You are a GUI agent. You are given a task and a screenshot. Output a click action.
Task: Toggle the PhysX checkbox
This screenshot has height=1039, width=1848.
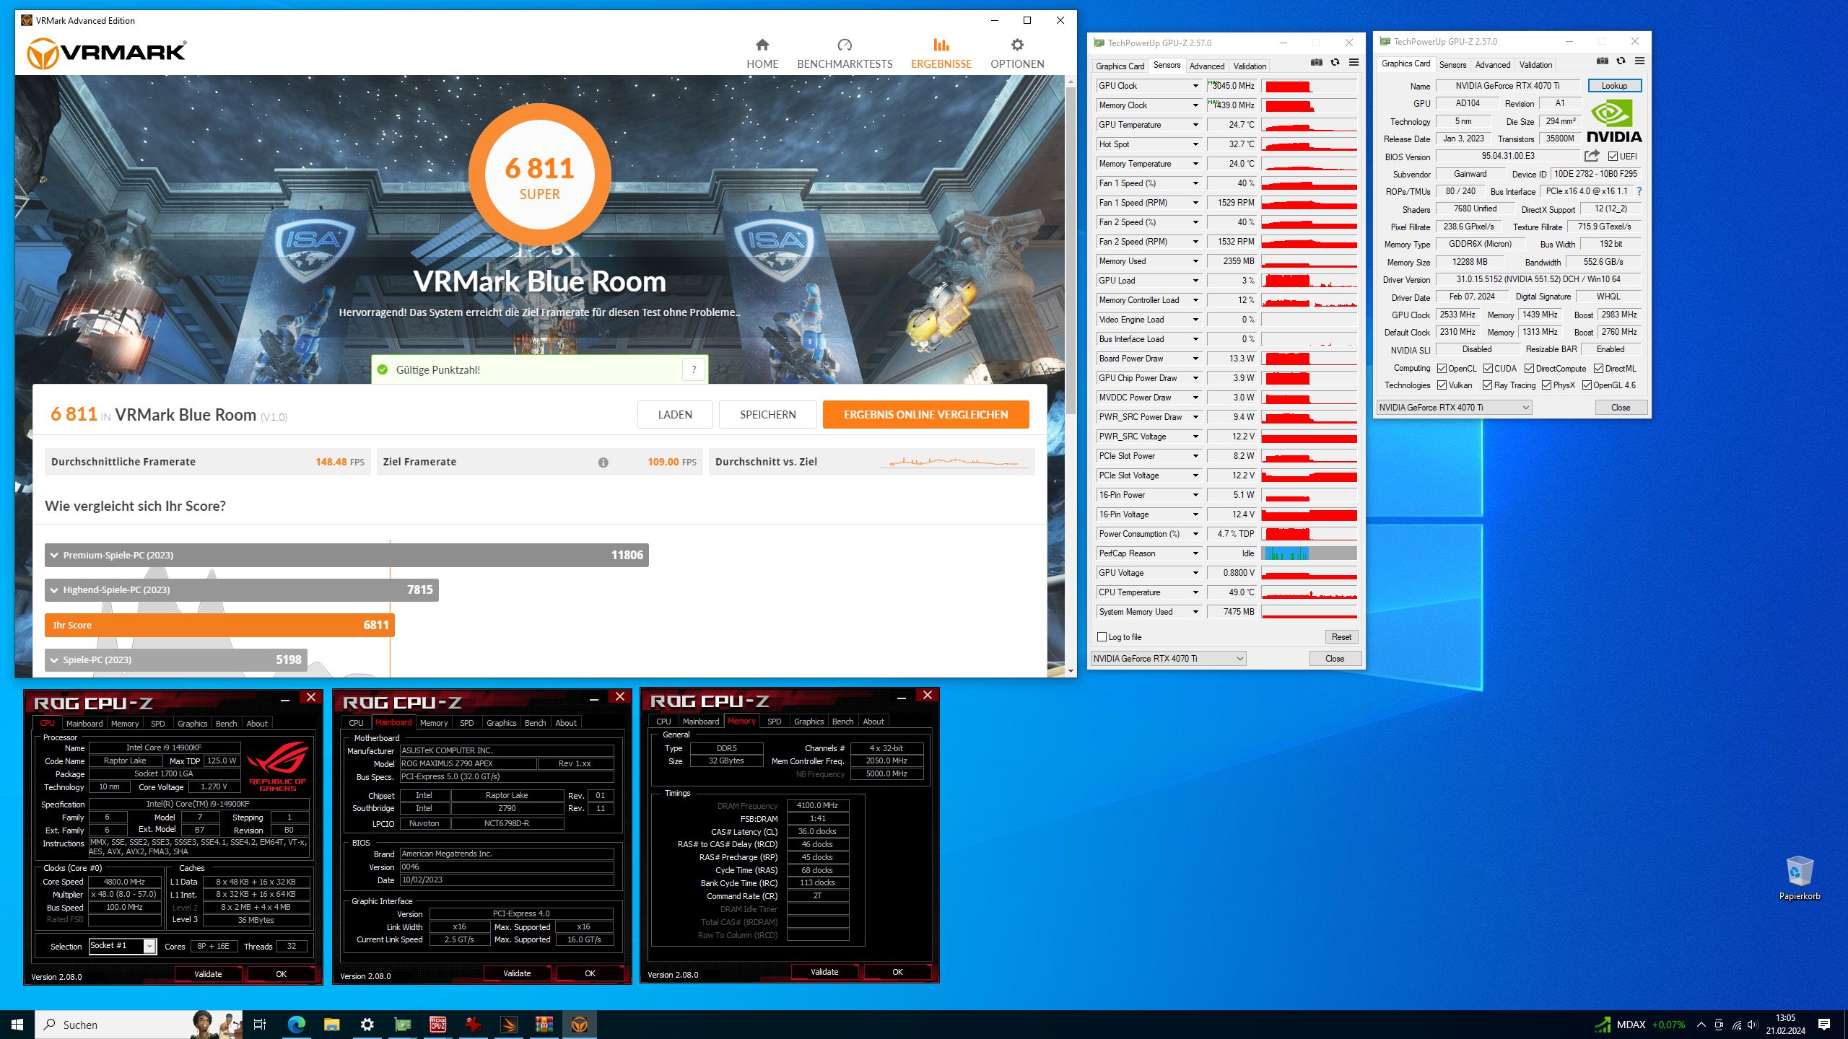click(x=1546, y=385)
